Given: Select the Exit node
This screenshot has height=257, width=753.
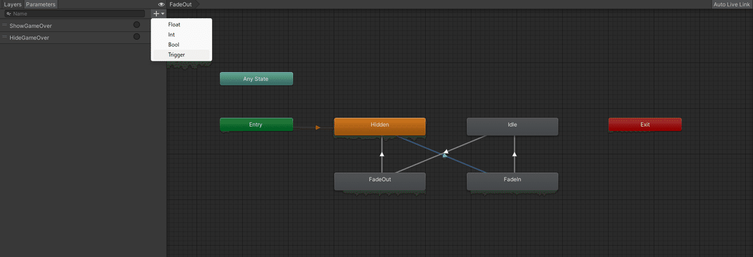Looking at the screenshot, I should [x=645, y=124].
